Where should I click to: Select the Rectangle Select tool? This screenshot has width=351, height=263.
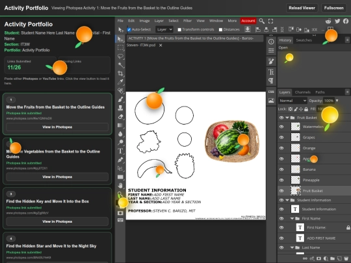pyautogui.click(x=120, y=47)
